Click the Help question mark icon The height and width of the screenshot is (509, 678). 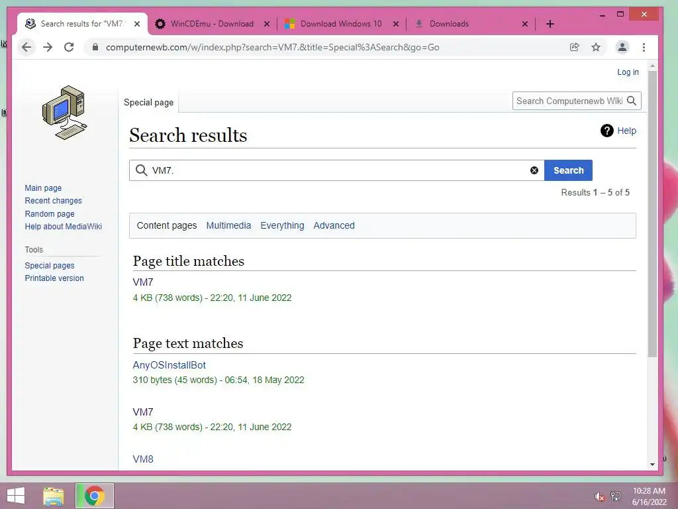[607, 131]
